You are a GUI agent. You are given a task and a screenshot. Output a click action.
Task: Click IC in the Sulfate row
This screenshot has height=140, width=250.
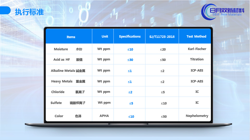pos(197,103)
